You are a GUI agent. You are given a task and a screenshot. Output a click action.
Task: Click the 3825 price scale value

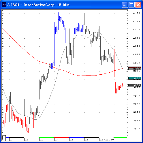(136, 121)
